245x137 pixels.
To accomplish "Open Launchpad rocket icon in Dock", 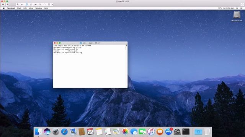I will point(56,132).
